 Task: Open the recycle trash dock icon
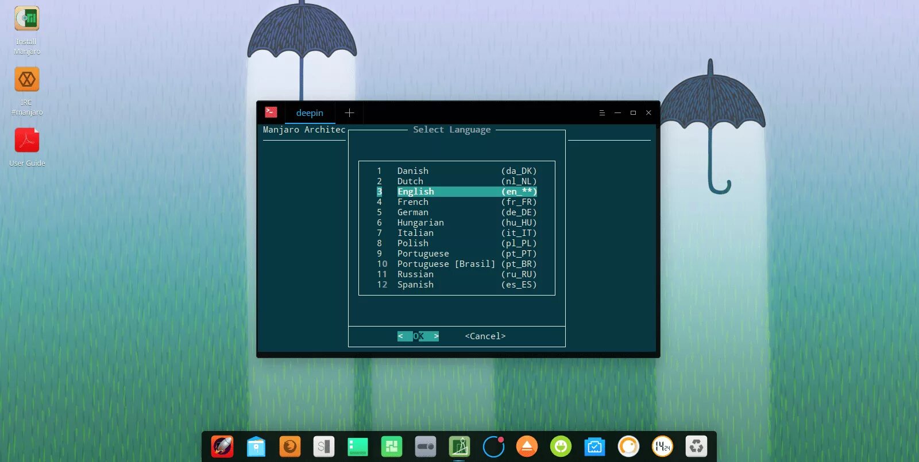coord(696,447)
